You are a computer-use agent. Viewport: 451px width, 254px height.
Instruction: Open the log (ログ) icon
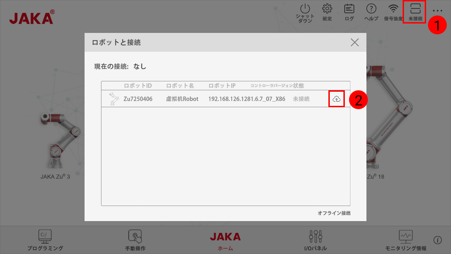[x=349, y=12]
